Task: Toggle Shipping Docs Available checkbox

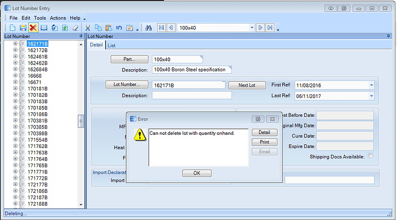Action: 370,156
